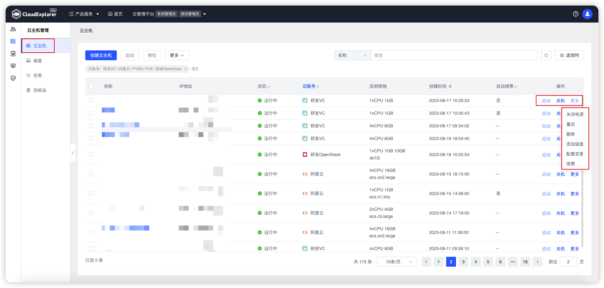Open the 磁盘 sidebar menu item
The image size is (604, 288).
pyautogui.click(x=46, y=61)
